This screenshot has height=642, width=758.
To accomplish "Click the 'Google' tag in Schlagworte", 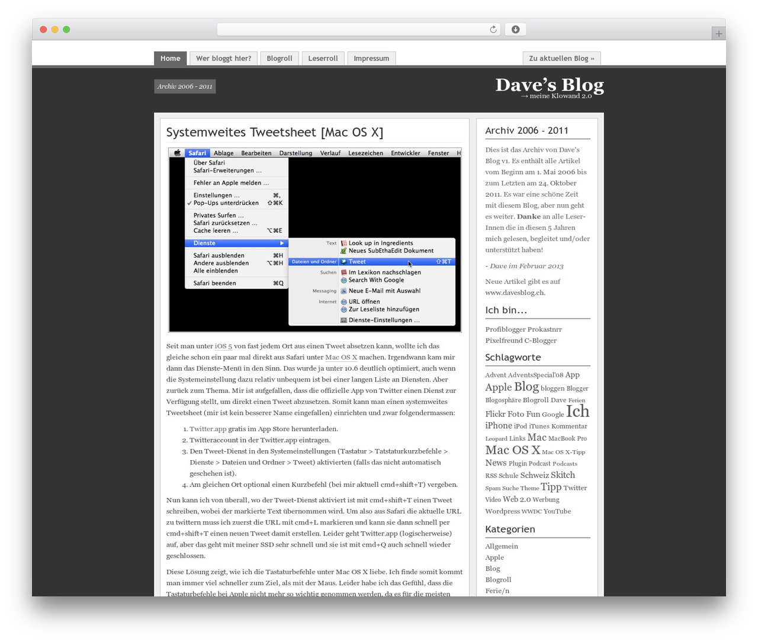I will 553,415.
